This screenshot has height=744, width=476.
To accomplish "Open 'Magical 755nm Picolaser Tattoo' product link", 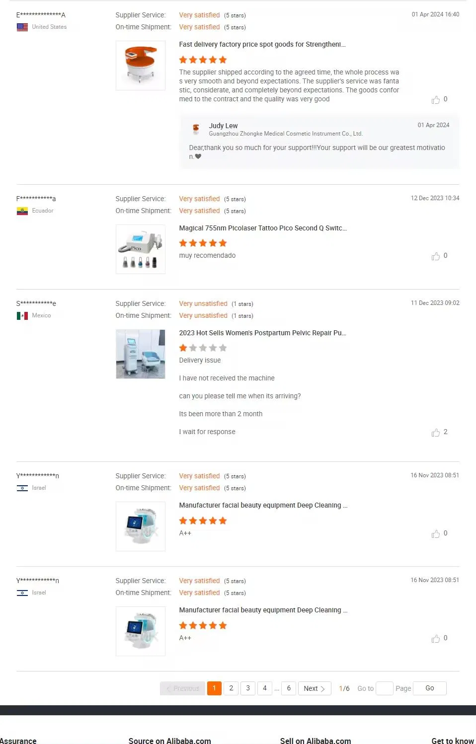I will (262, 228).
